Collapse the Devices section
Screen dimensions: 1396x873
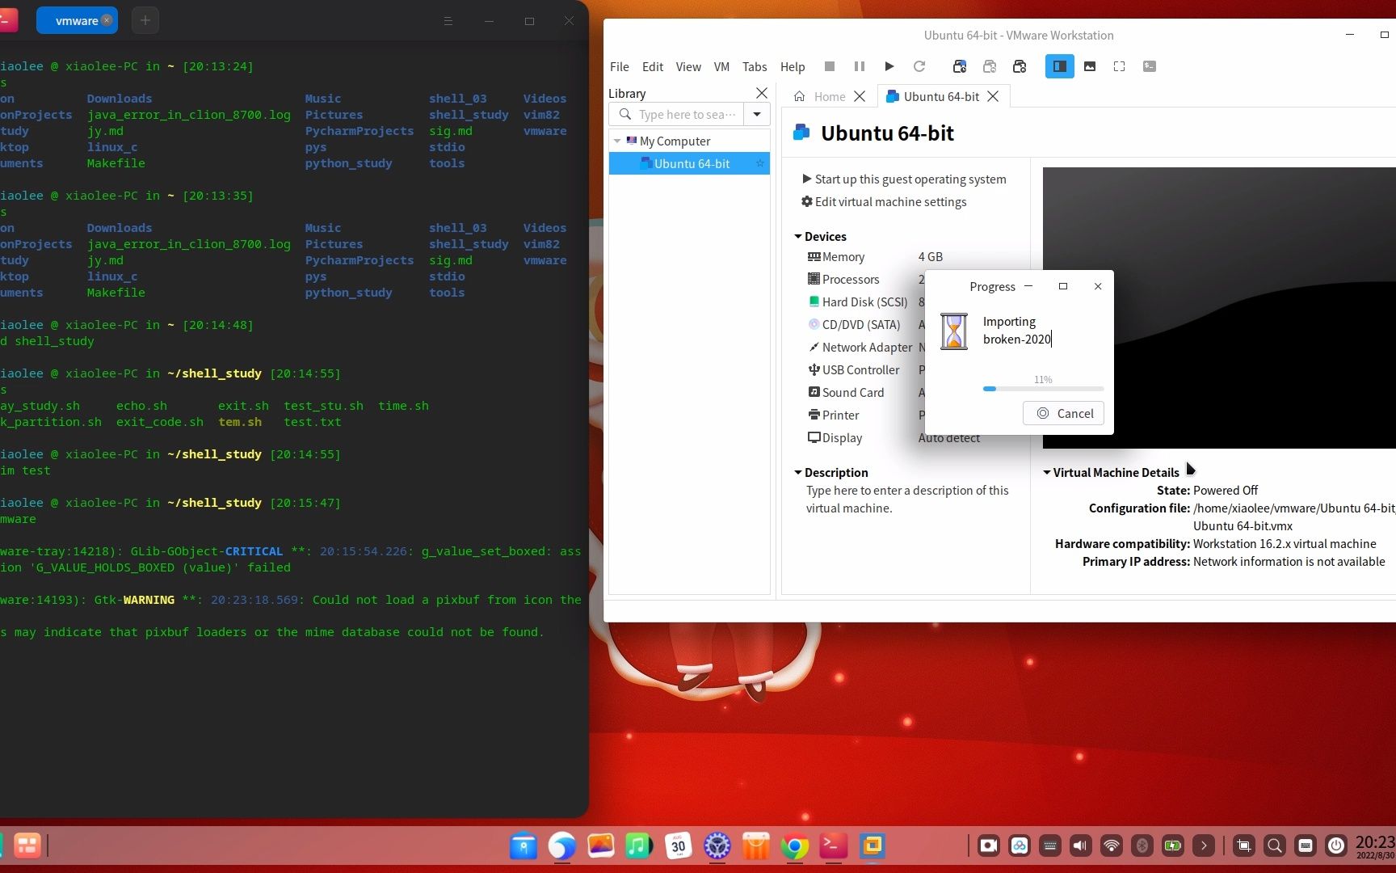[x=798, y=236]
